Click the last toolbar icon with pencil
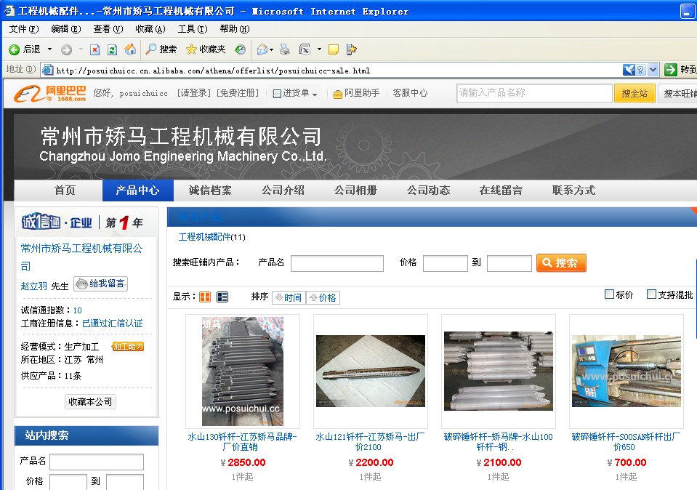The height and width of the screenshot is (490, 697). 351,49
